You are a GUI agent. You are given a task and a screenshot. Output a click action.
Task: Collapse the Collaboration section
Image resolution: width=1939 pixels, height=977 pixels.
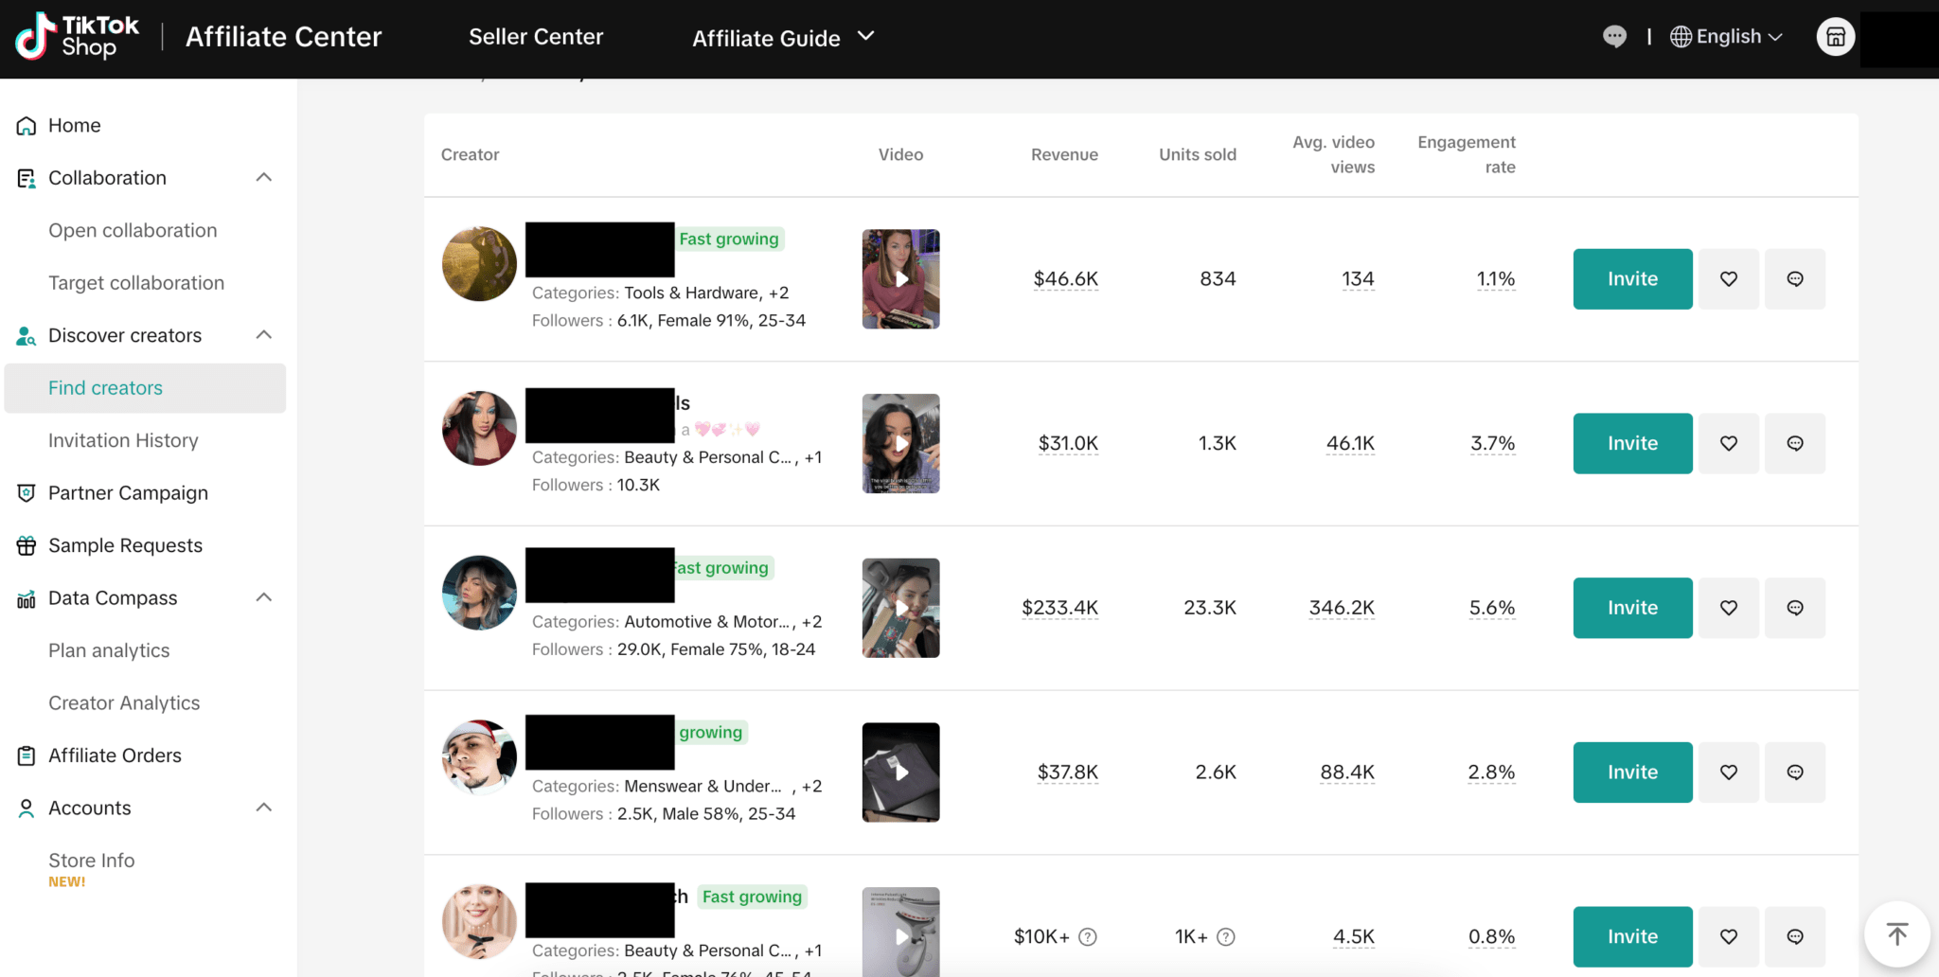point(264,177)
